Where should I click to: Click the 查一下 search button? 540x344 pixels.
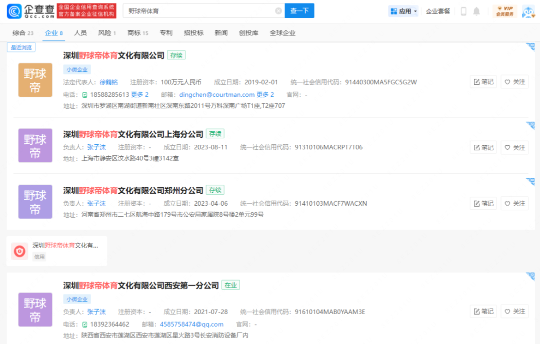pos(299,11)
